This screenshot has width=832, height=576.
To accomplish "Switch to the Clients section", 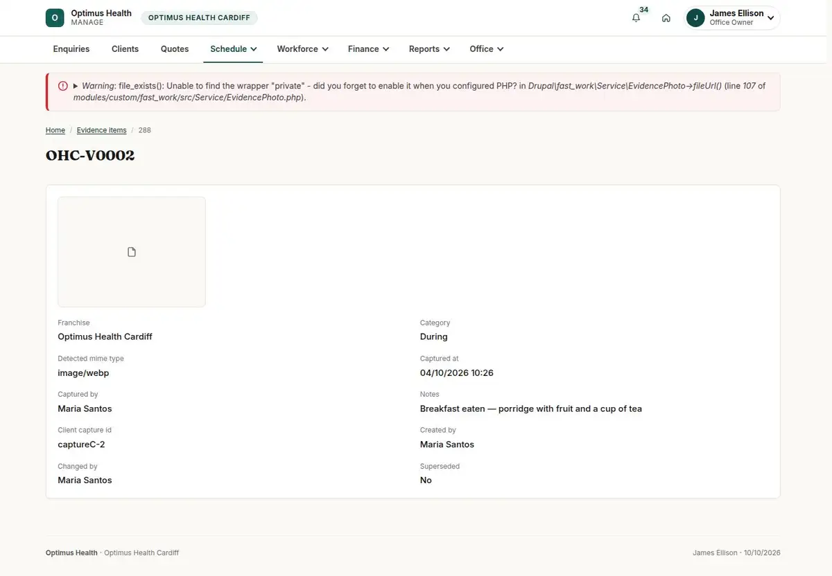I will pyautogui.click(x=125, y=49).
